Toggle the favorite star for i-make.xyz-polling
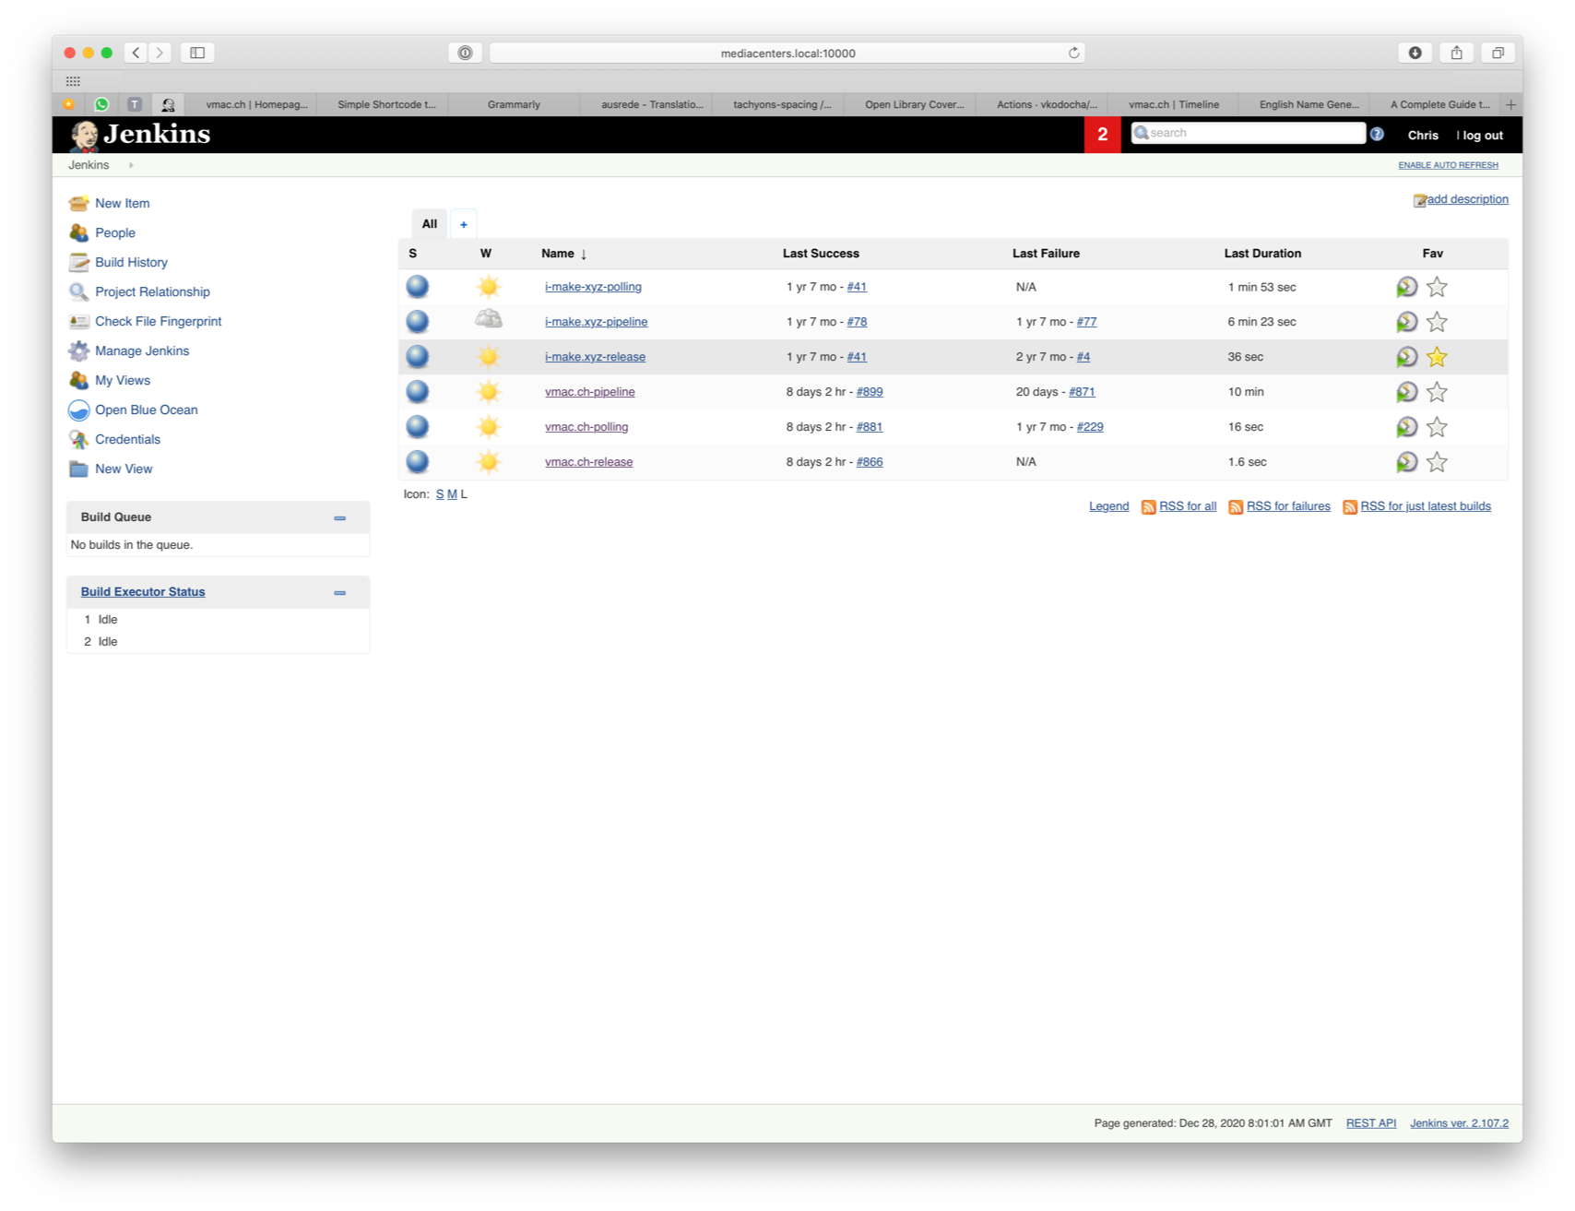Image resolution: width=1575 pixels, height=1211 pixels. click(1437, 287)
